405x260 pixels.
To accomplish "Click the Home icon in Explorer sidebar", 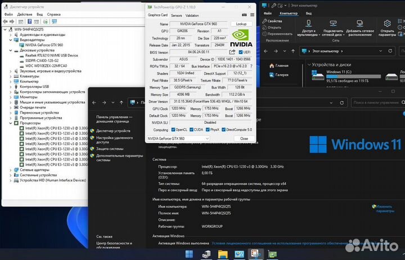I will (x=271, y=65).
